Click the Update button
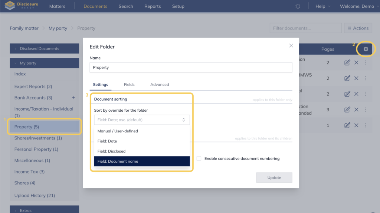Image resolution: width=380 pixels, height=213 pixels. [274, 177]
